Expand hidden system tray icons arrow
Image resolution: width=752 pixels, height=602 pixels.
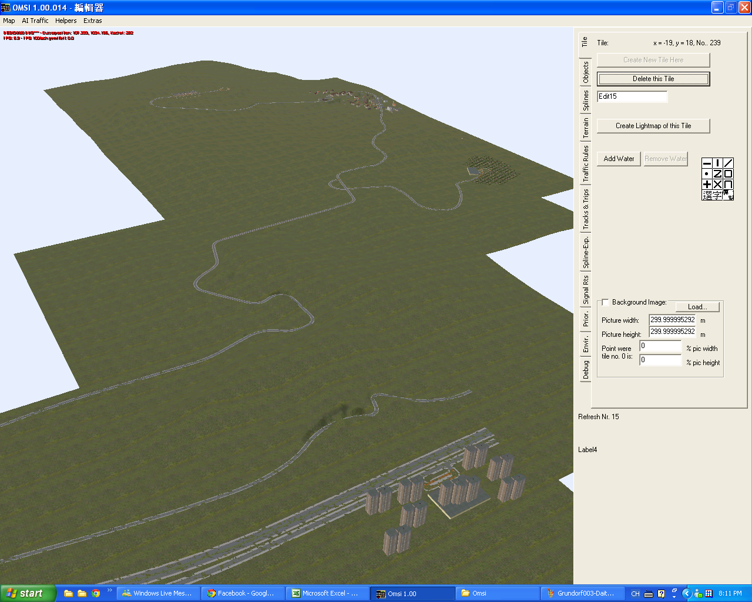tap(686, 593)
